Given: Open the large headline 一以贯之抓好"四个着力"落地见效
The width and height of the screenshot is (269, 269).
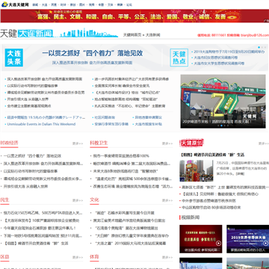Looking at the screenshot, I should pyautogui.click(x=92, y=53).
